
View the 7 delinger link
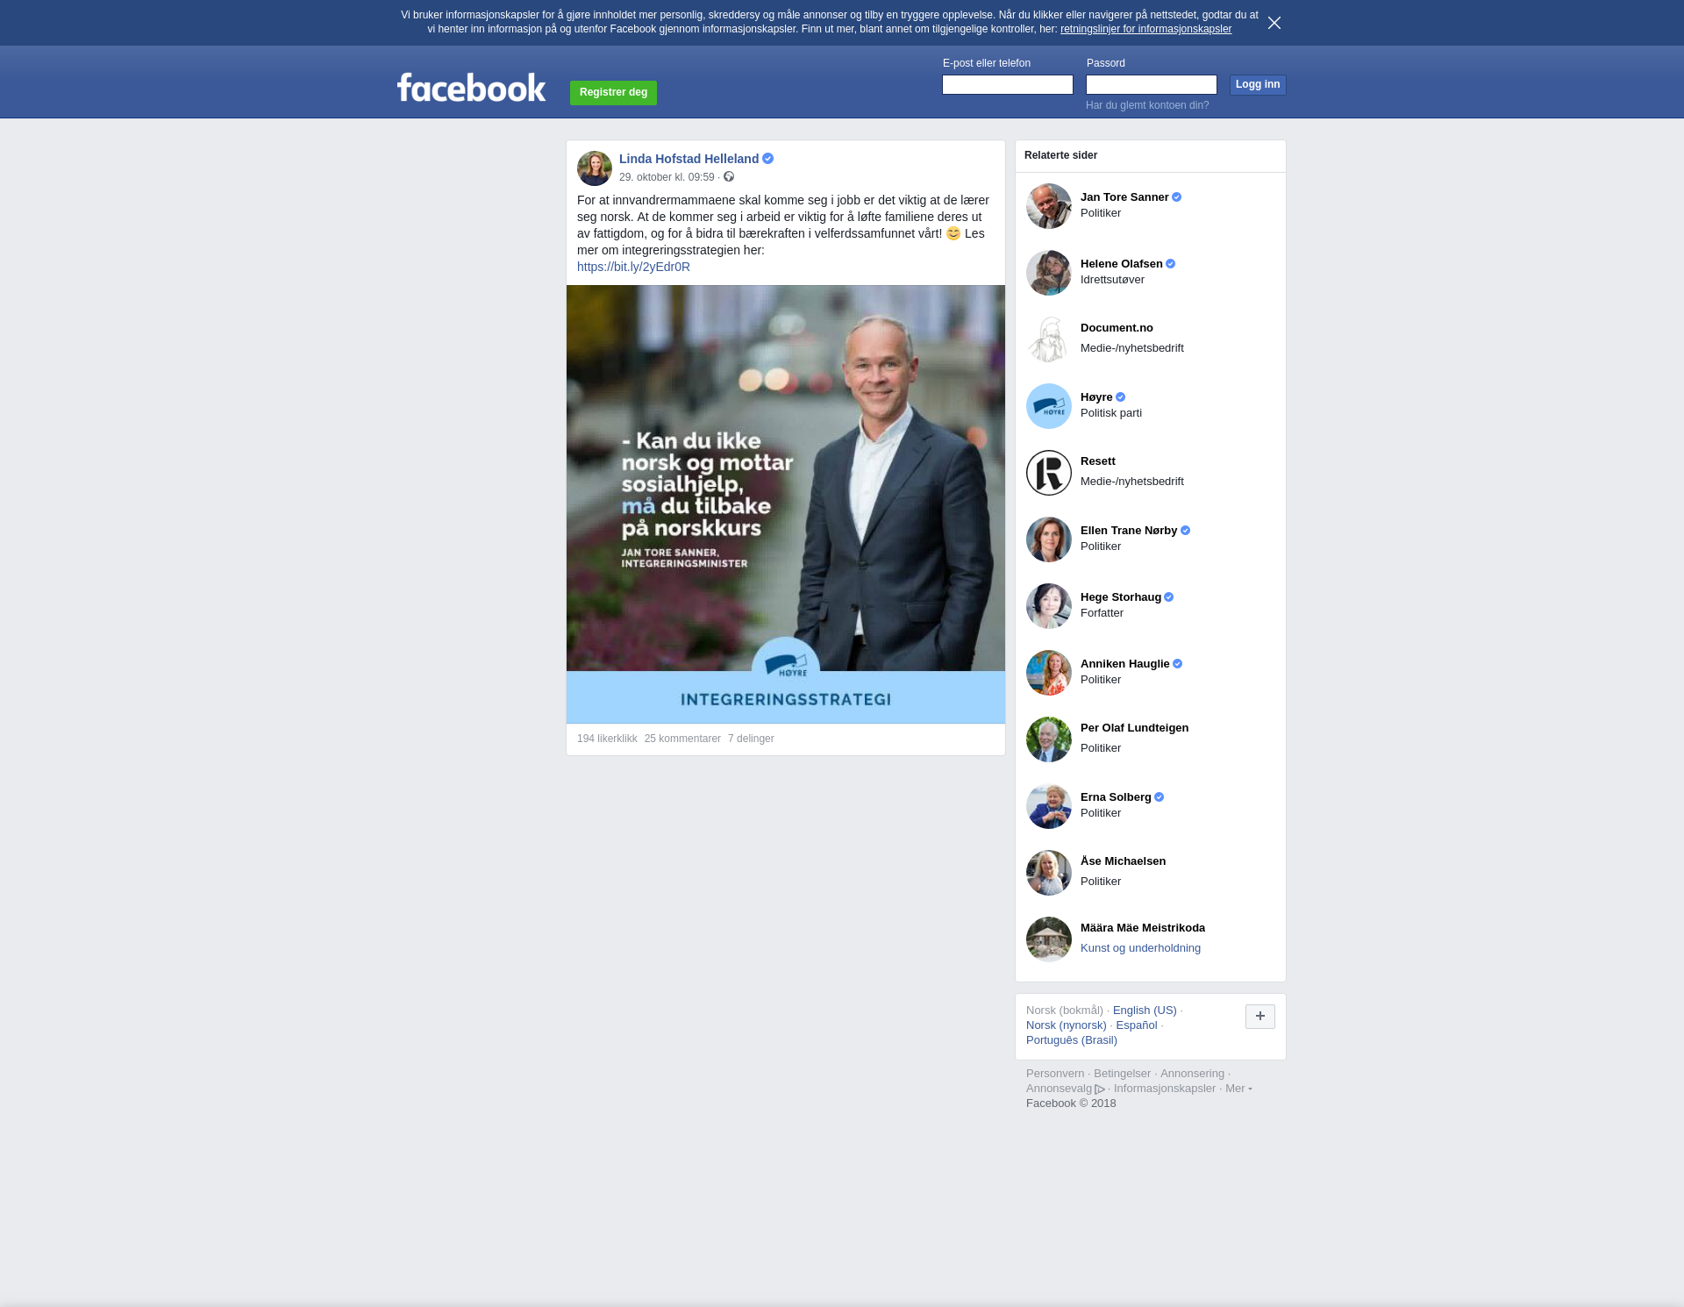751,739
